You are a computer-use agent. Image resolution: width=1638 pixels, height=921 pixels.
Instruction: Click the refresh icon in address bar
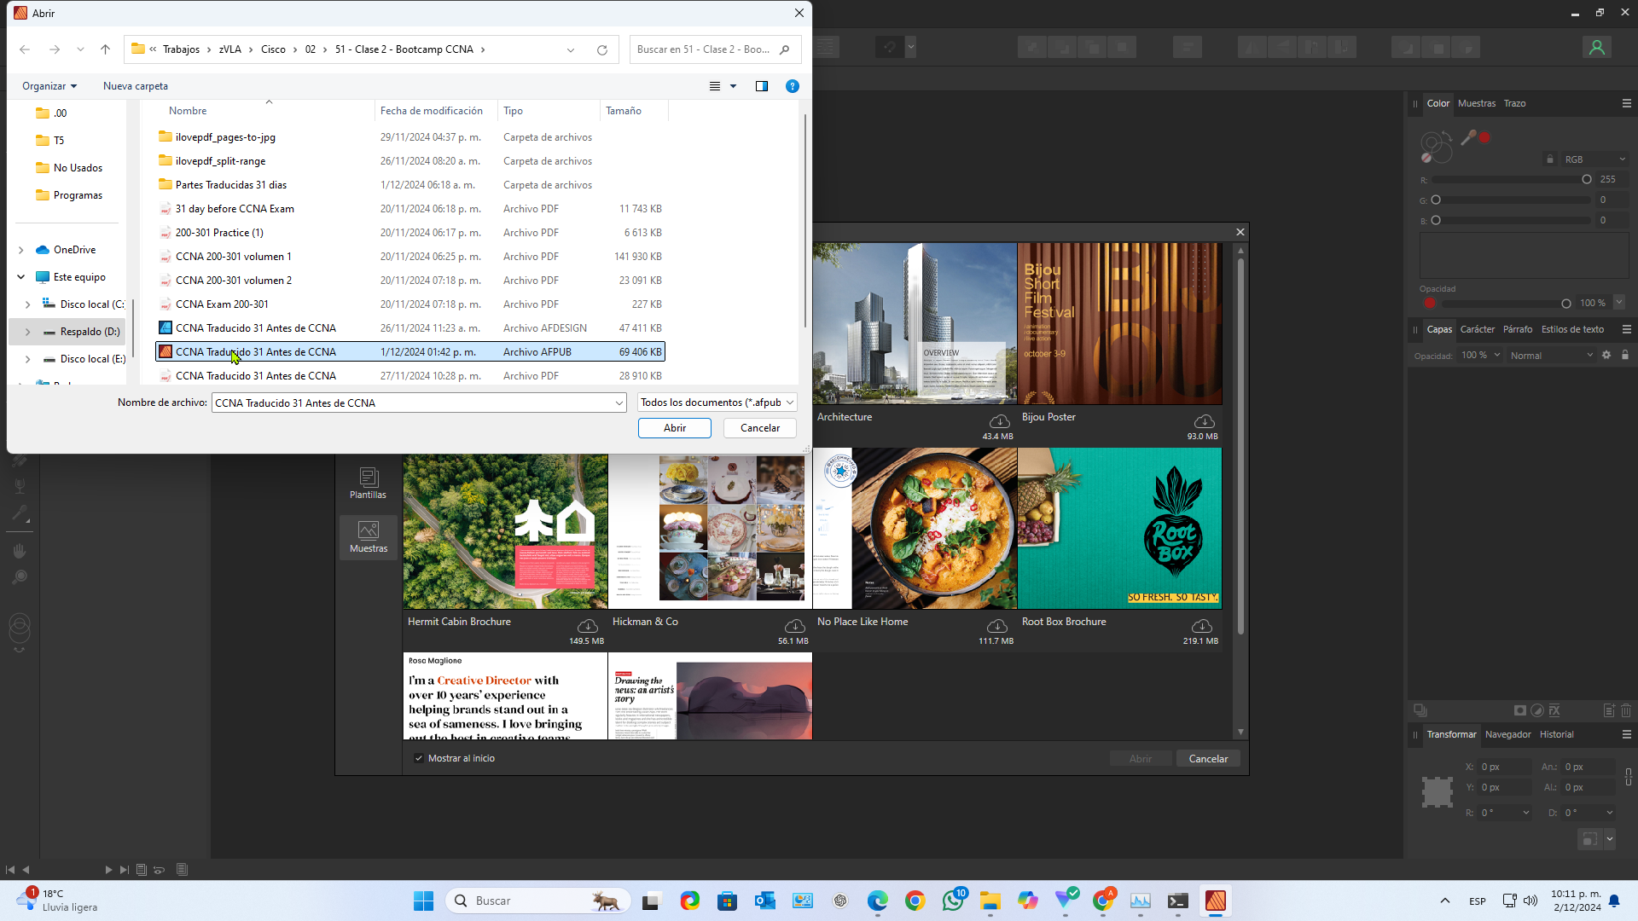coord(602,49)
